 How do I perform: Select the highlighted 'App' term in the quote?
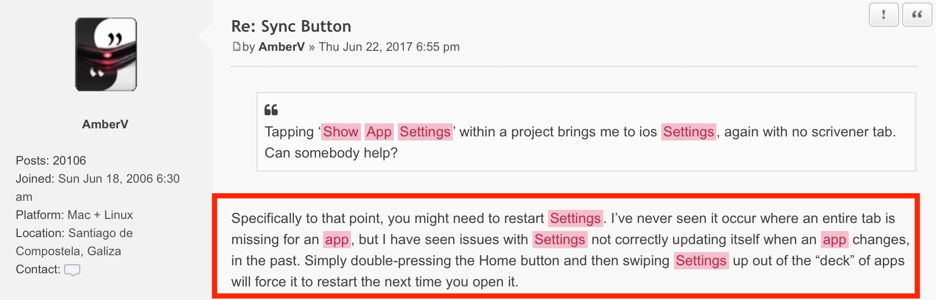click(380, 132)
